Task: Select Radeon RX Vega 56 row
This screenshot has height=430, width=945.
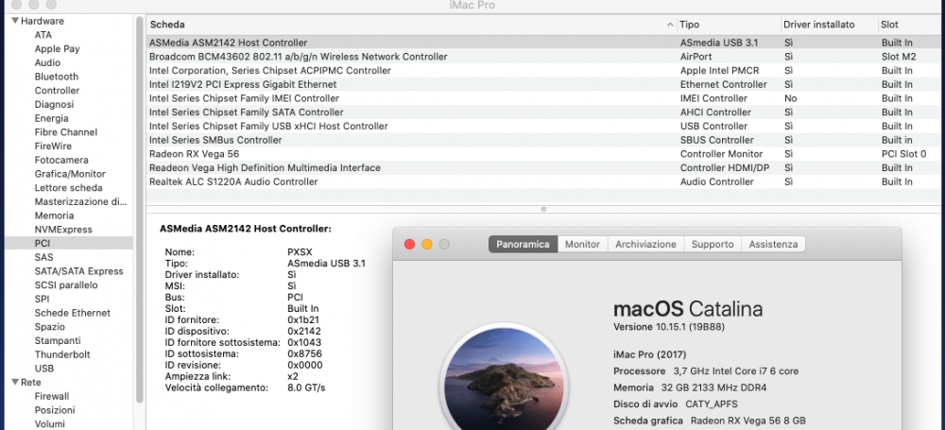Action: click(x=543, y=154)
